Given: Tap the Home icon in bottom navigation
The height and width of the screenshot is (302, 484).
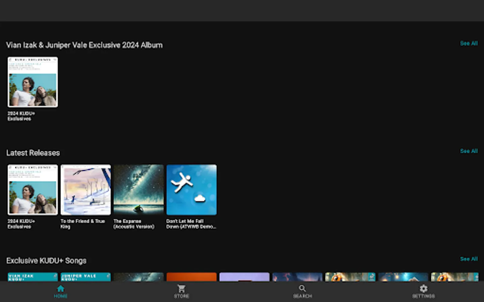Looking at the screenshot, I should 61,288.
